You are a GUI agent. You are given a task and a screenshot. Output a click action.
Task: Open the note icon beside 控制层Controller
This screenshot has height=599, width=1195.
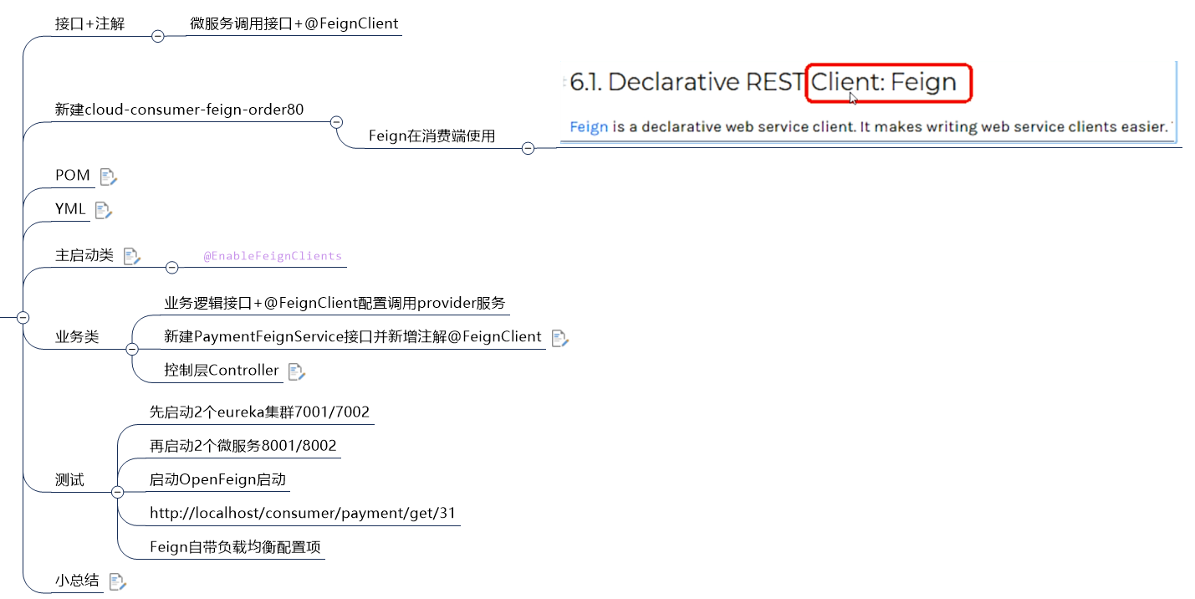(297, 371)
